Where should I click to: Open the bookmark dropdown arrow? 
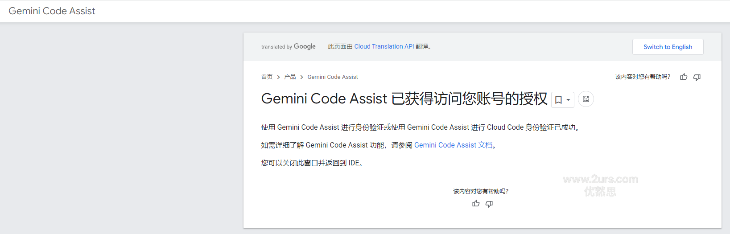(568, 100)
